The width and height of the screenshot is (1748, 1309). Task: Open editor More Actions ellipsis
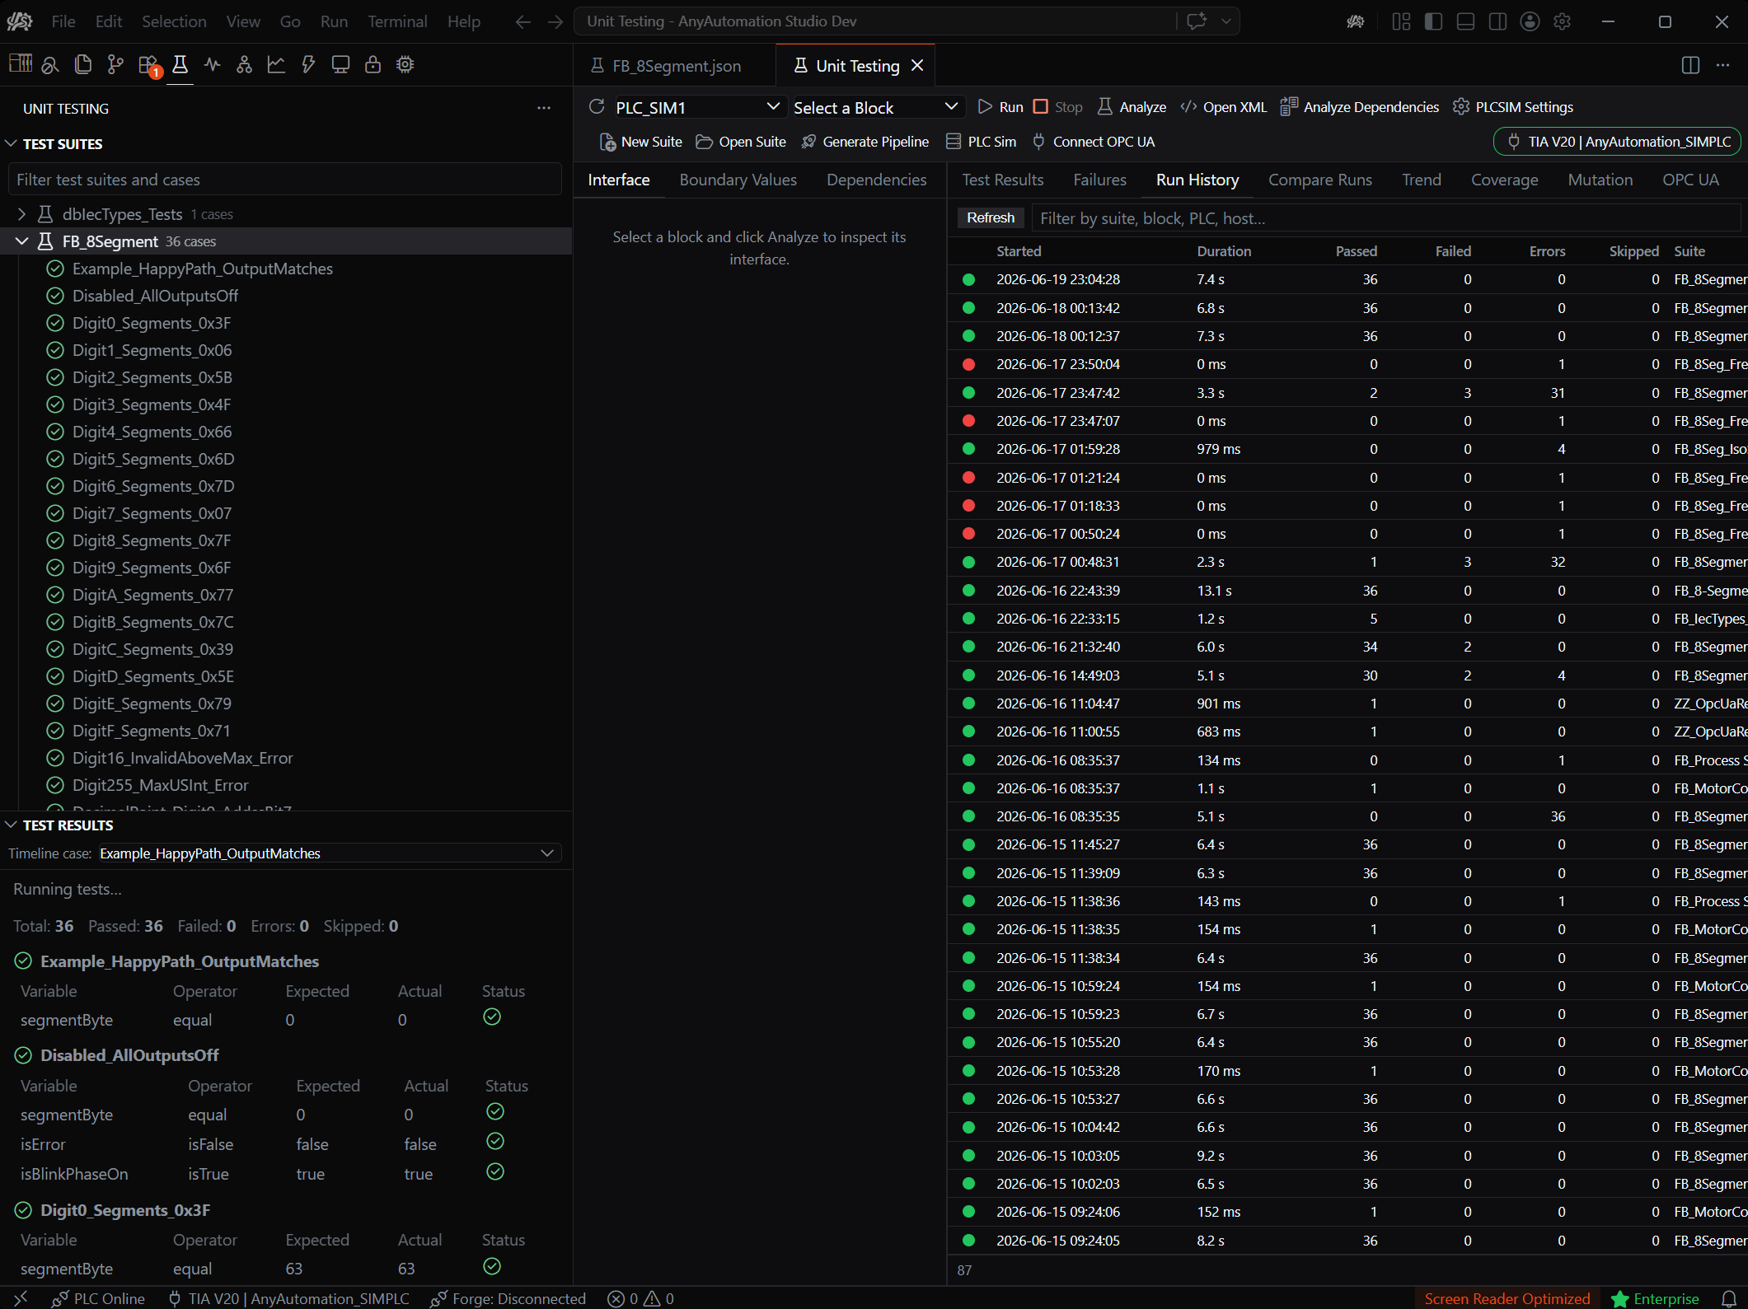click(x=1722, y=65)
